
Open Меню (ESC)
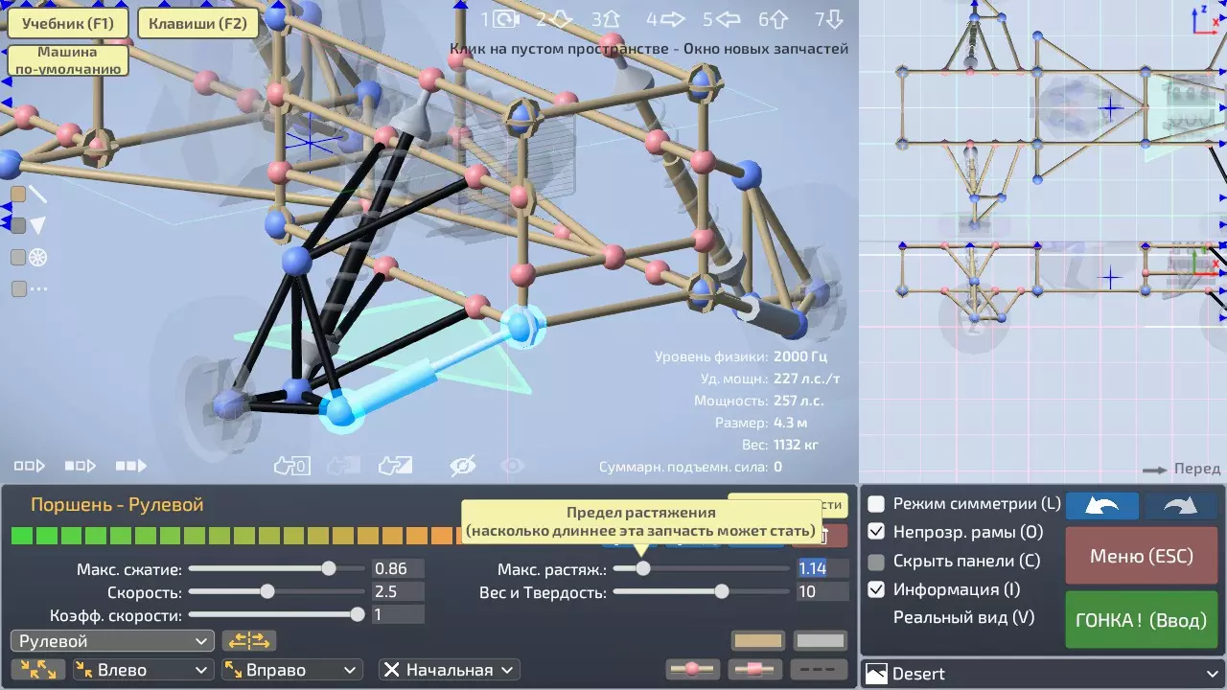(1142, 556)
